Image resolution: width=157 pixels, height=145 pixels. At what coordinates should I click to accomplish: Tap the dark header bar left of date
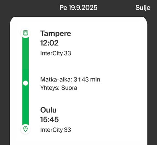pyautogui.click(x=29, y=8)
